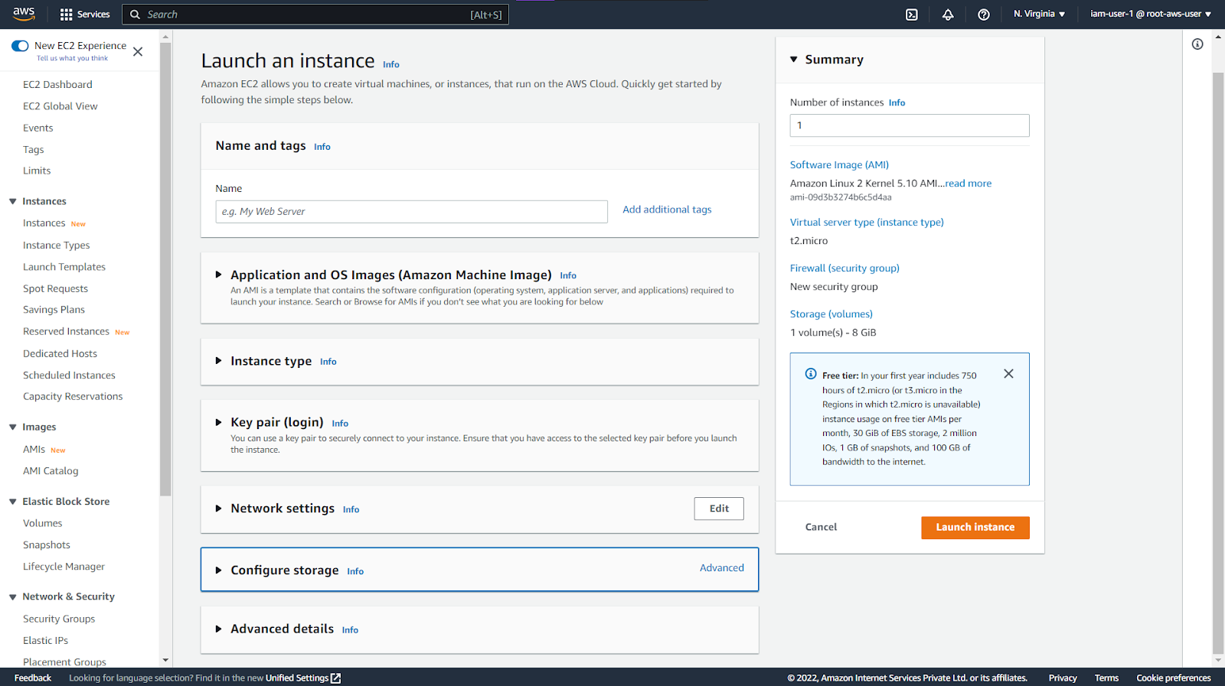Screen dimensions: 1225x686
Task: Open Instance Types page
Action: (x=57, y=245)
